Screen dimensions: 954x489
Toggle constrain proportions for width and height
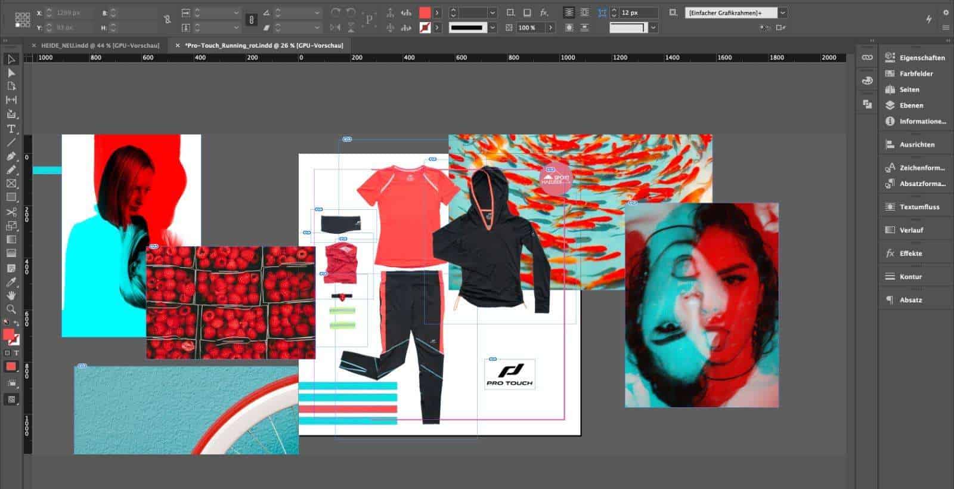[168, 20]
